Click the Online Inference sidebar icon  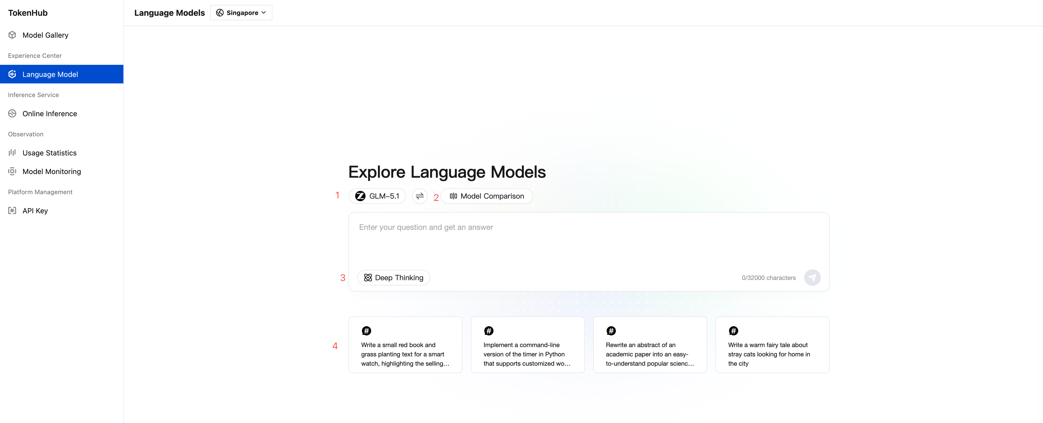click(x=12, y=114)
